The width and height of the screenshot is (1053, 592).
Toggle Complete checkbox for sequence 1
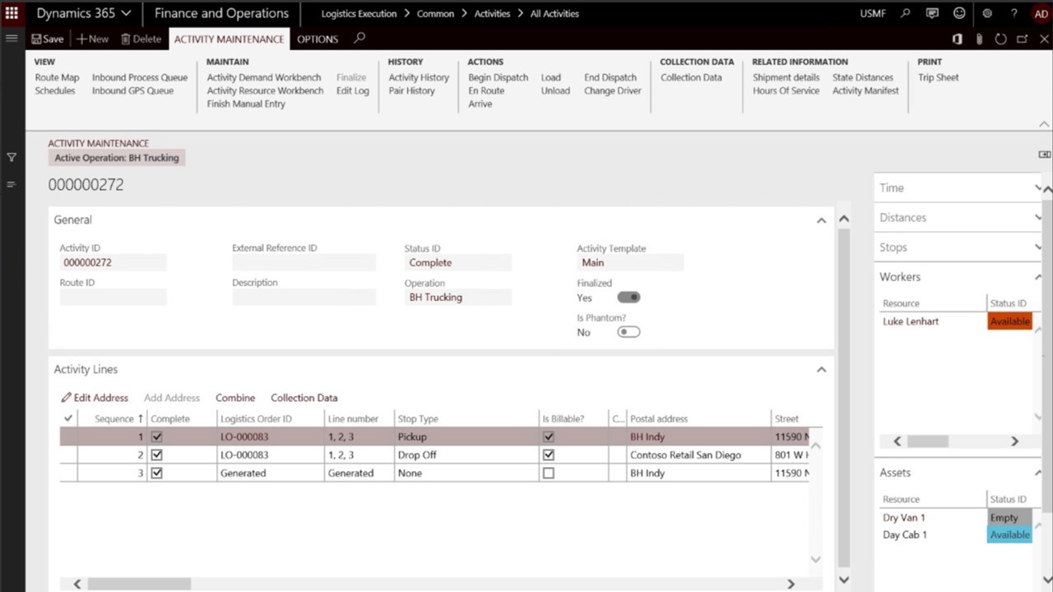coord(156,437)
